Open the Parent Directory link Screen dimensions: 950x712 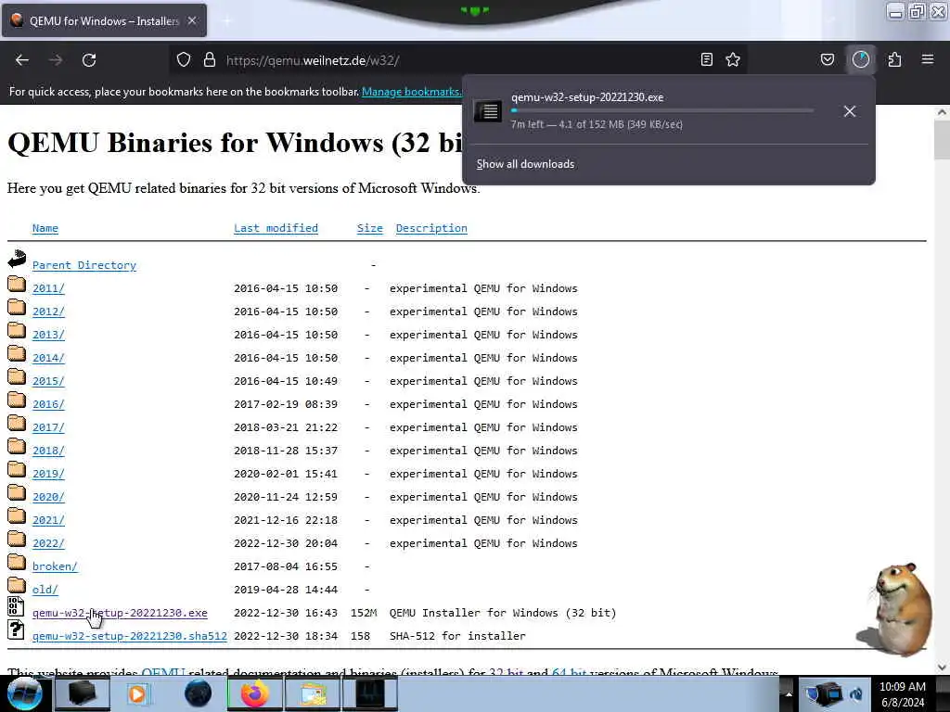pyautogui.click(x=84, y=265)
